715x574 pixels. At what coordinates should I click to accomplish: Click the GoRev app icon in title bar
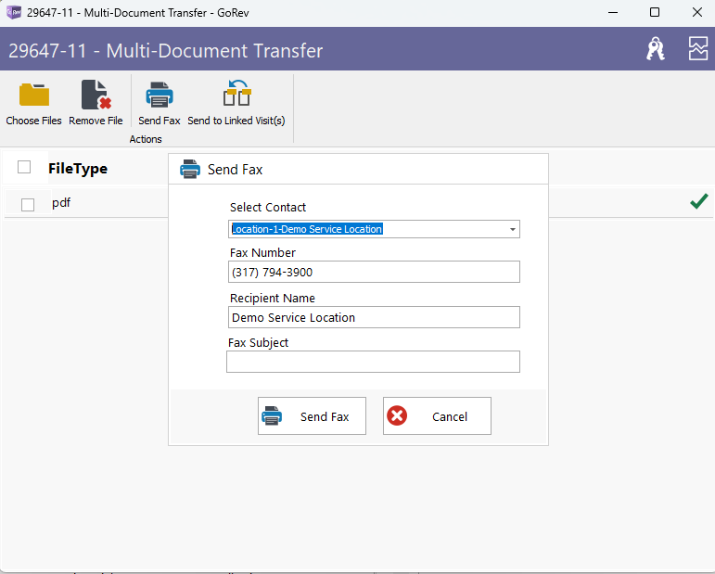click(x=13, y=12)
